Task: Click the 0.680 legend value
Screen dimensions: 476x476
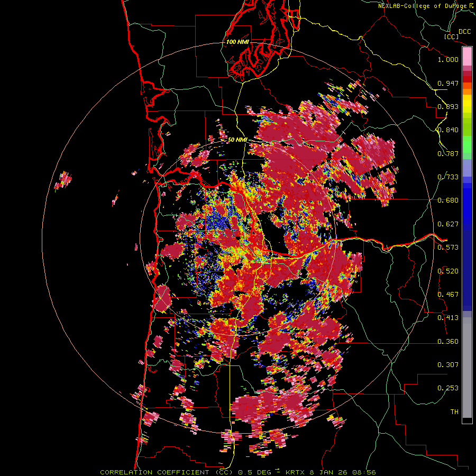Action: click(448, 200)
